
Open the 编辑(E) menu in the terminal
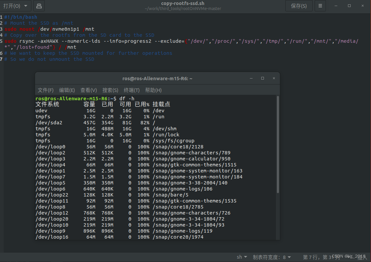pyautogui.click(x=67, y=90)
